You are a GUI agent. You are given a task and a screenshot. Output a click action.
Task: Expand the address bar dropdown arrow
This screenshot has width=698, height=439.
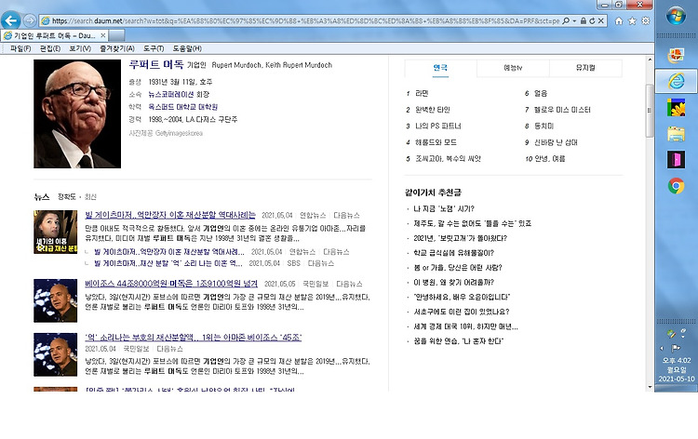574,20
